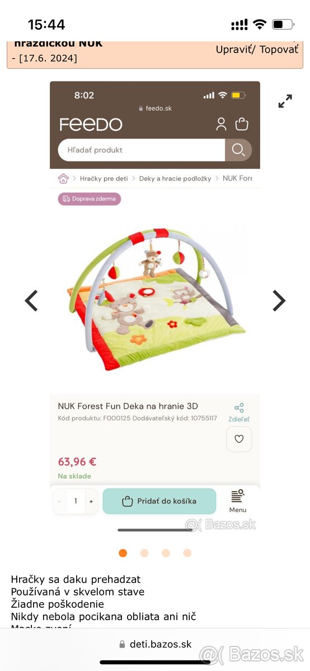Open Deky a hracie podložky breadcrumb
The width and height of the screenshot is (310, 671).
(175, 178)
